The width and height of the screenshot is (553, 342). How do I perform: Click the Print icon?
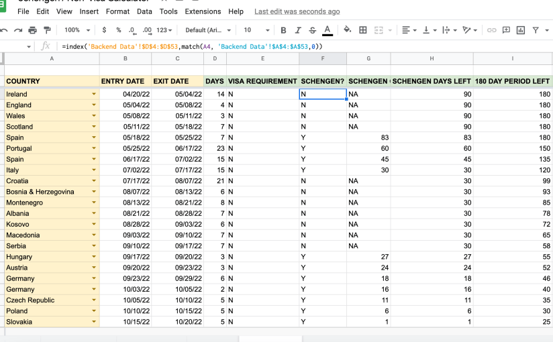point(32,30)
